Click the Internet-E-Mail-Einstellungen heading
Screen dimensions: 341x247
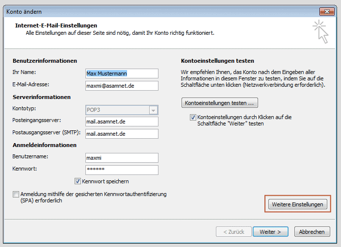click(56, 25)
